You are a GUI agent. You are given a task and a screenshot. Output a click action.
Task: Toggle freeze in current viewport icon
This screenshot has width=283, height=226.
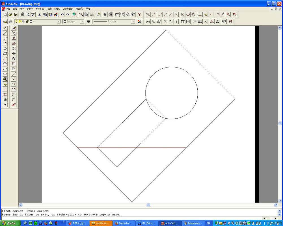coord(23,21)
